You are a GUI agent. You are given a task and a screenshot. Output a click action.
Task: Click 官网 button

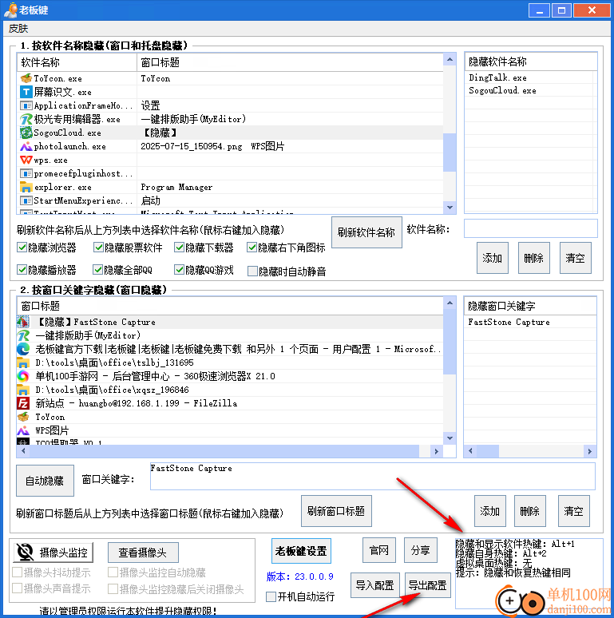379,550
